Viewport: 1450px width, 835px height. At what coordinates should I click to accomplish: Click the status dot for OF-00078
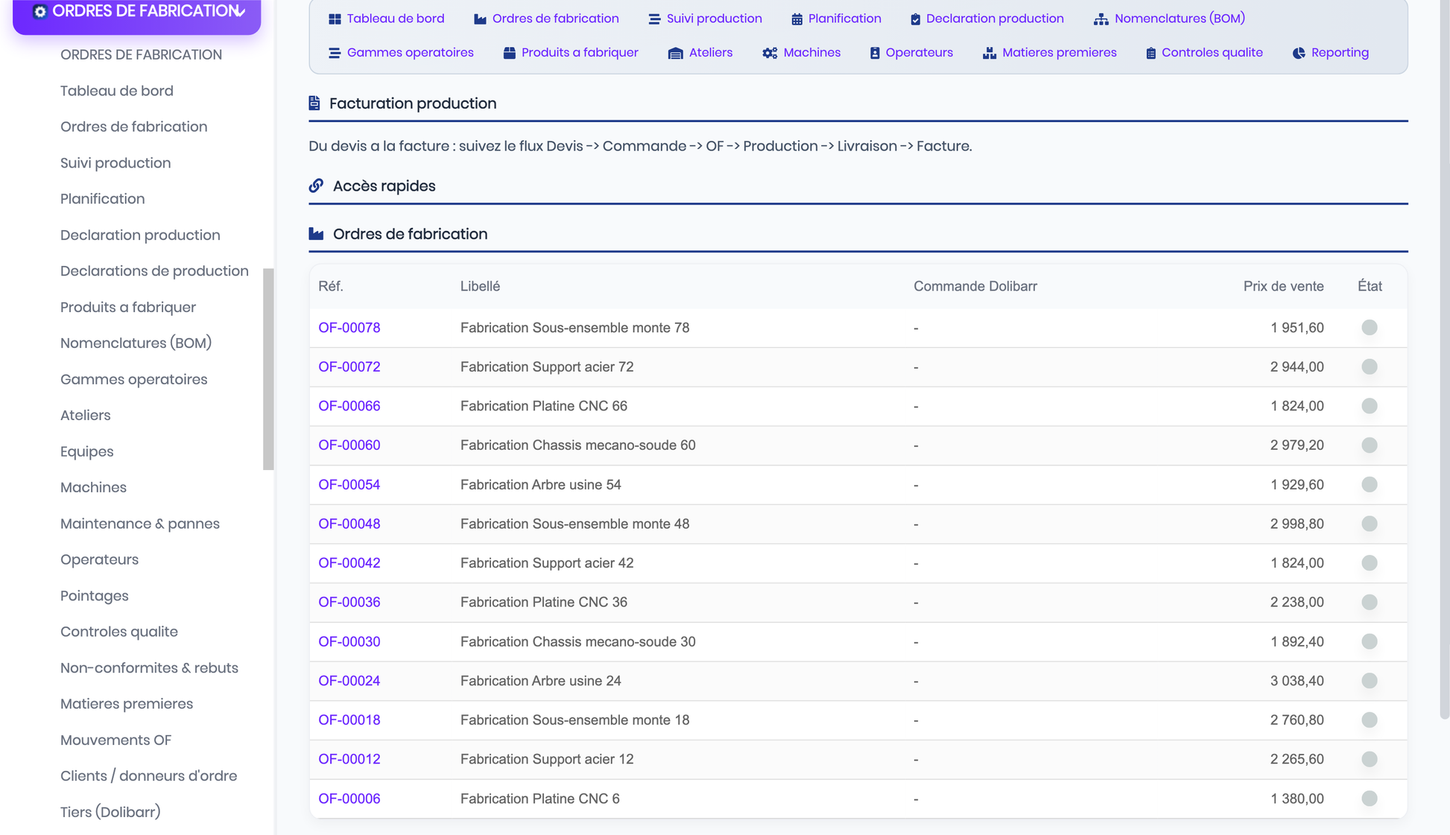(1369, 328)
